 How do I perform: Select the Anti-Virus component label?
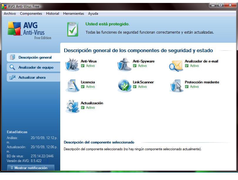point(89,61)
